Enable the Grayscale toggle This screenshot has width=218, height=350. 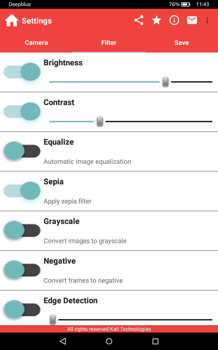coord(22,231)
